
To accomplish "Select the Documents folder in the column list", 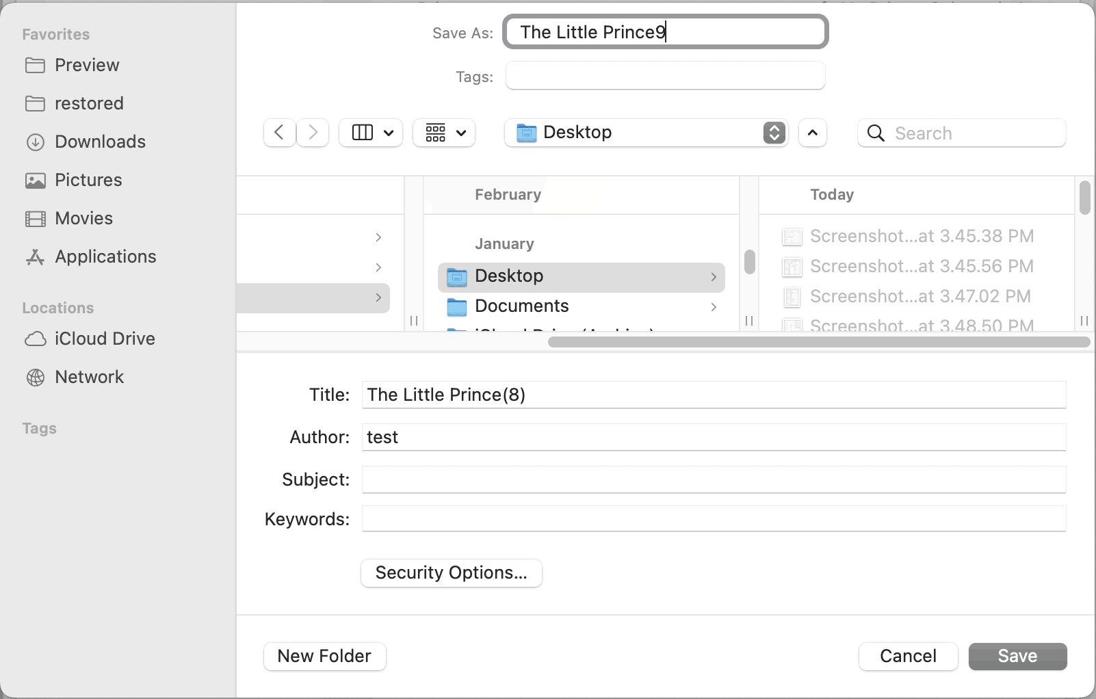I will click(x=581, y=306).
